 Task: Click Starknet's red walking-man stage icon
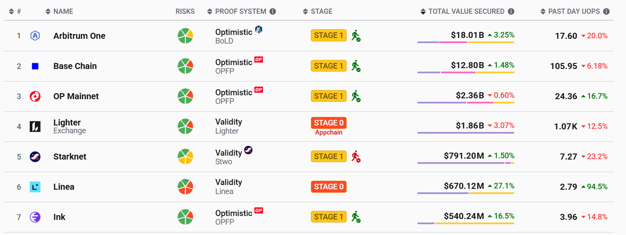(x=356, y=157)
